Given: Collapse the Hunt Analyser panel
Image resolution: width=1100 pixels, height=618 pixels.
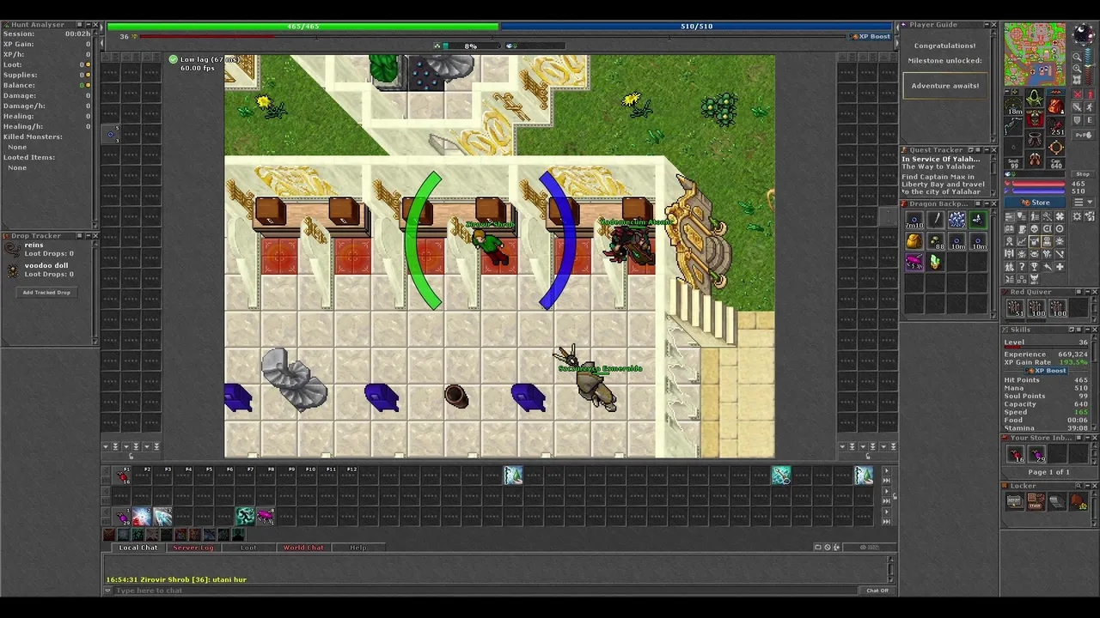Looking at the screenshot, I should [x=87, y=25].
